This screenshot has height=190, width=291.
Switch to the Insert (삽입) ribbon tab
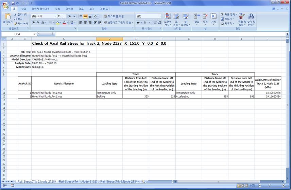pos(23,9)
